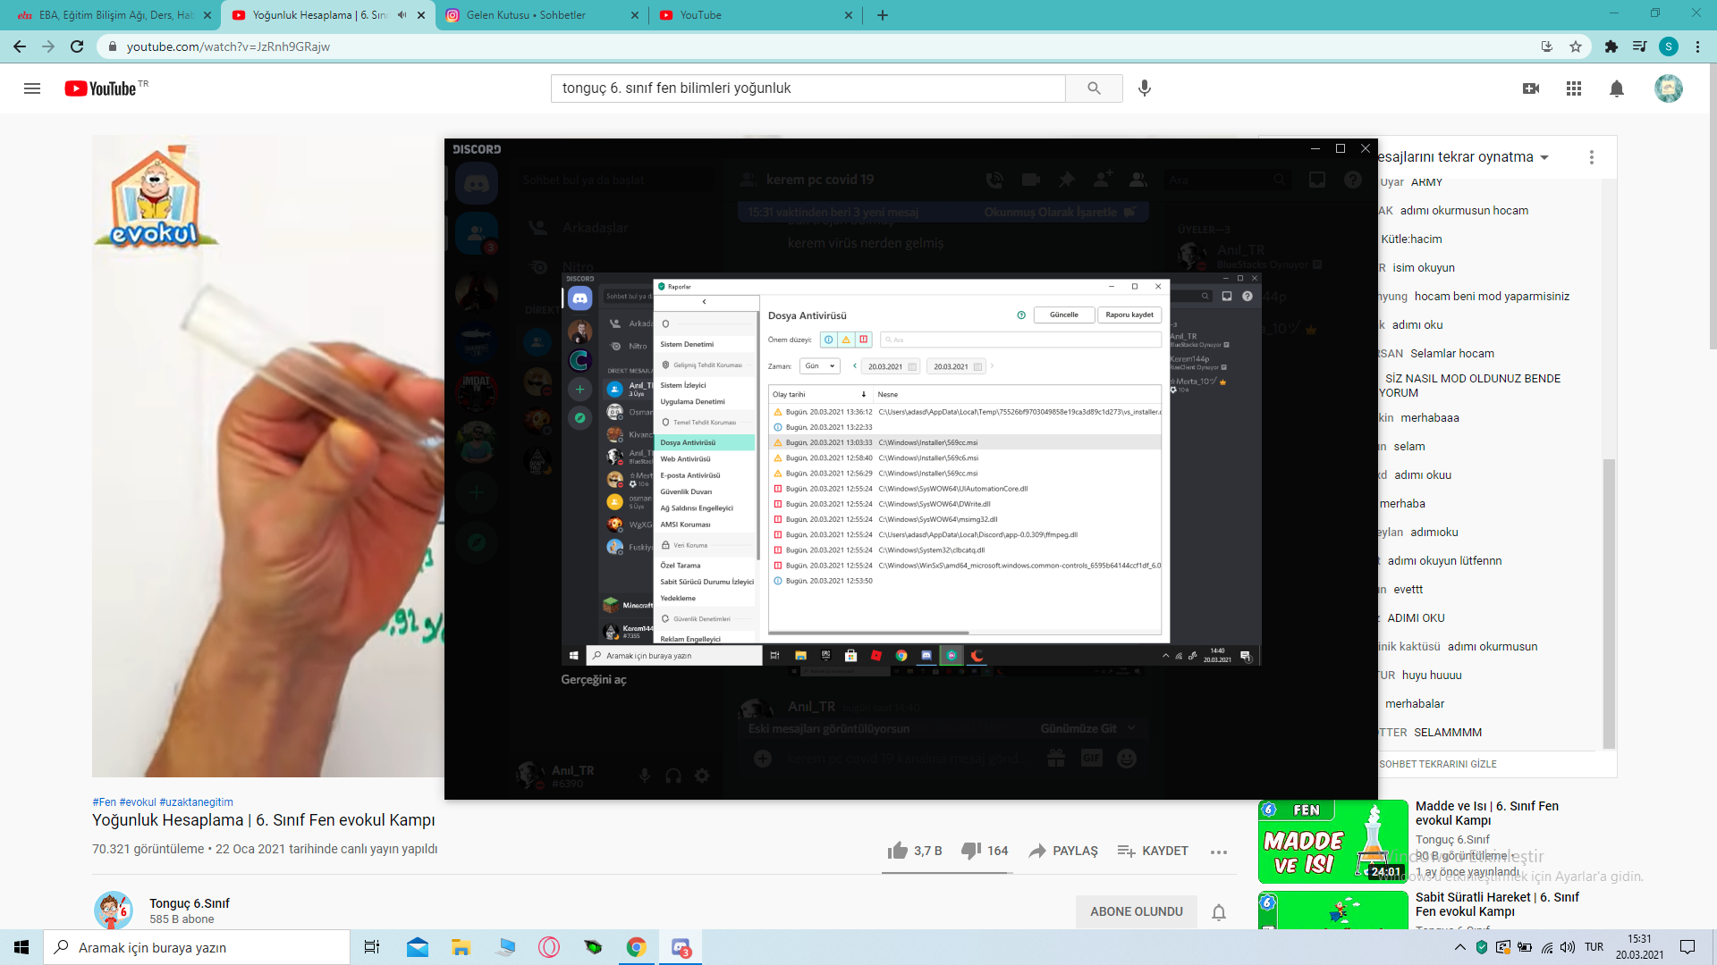This screenshot has width=1717, height=965.
Task: Open the YouTube guide hamburger menu
Action: click(x=32, y=88)
